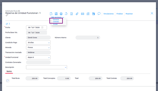Click the refresh icon beside Total Bruto
Viewport: 158px width, 91px height.
[x=8, y=81]
